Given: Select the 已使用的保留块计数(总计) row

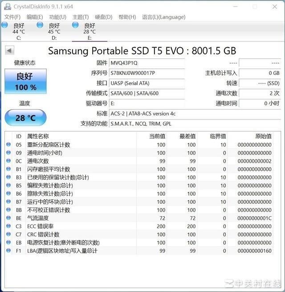Looking at the screenshot, I should pos(139,177).
